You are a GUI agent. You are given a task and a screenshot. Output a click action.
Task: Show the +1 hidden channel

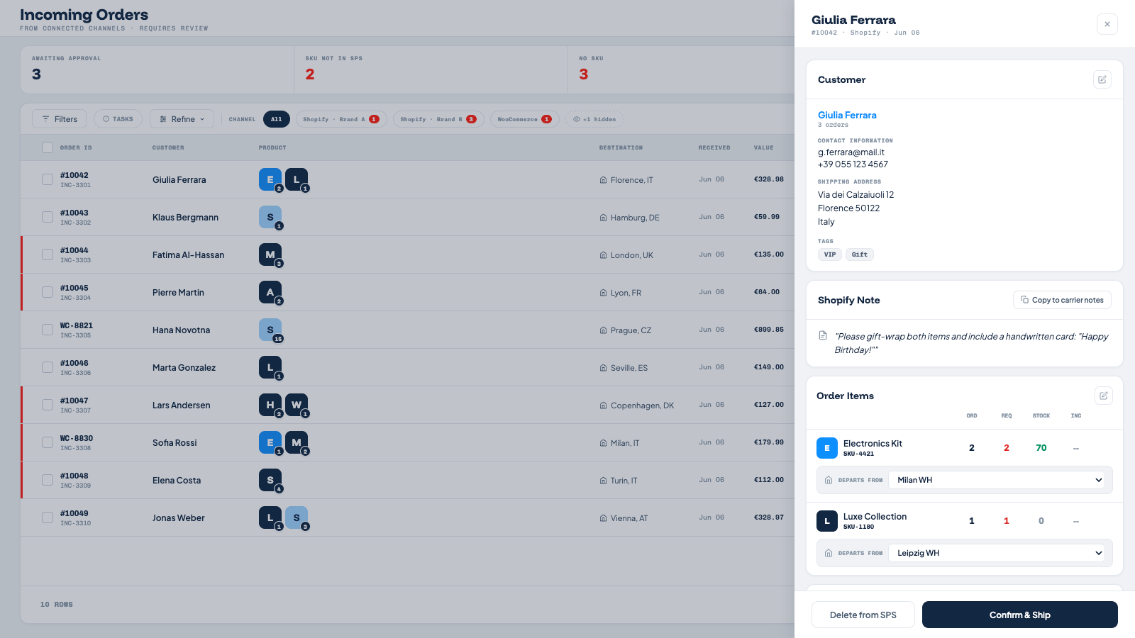(x=594, y=119)
